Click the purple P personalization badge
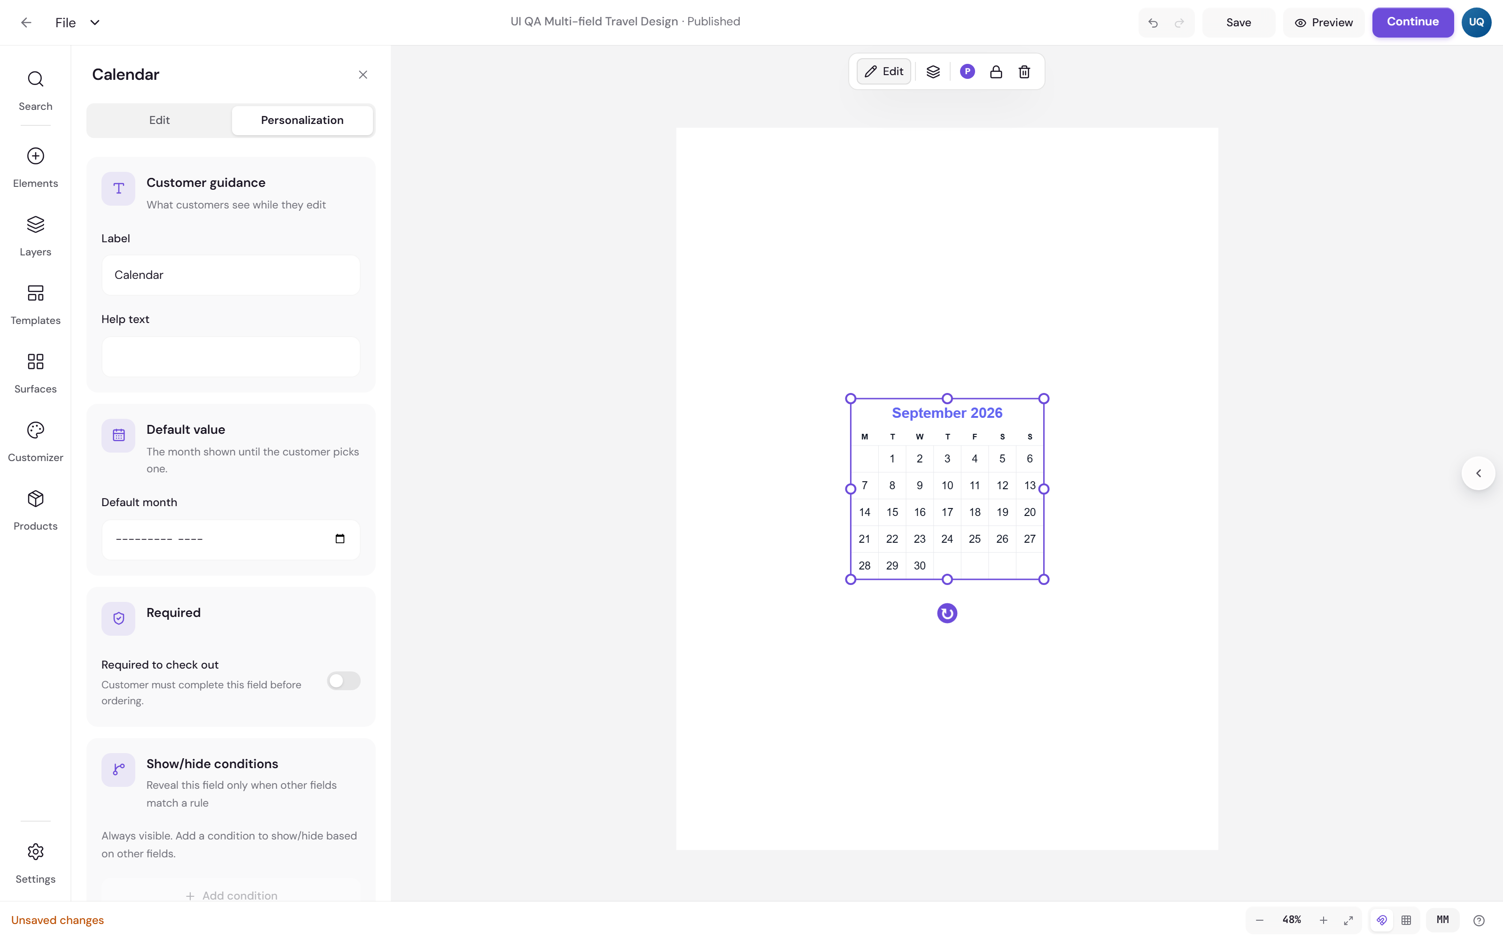Viewport: 1503px width, 939px height. click(x=967, y=72)
